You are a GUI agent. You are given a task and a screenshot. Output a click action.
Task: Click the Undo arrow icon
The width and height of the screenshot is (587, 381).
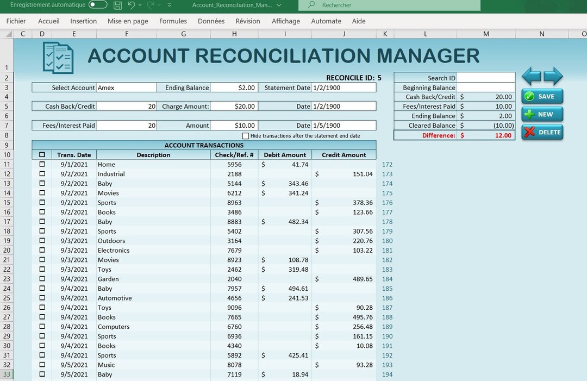pos(131,5)
